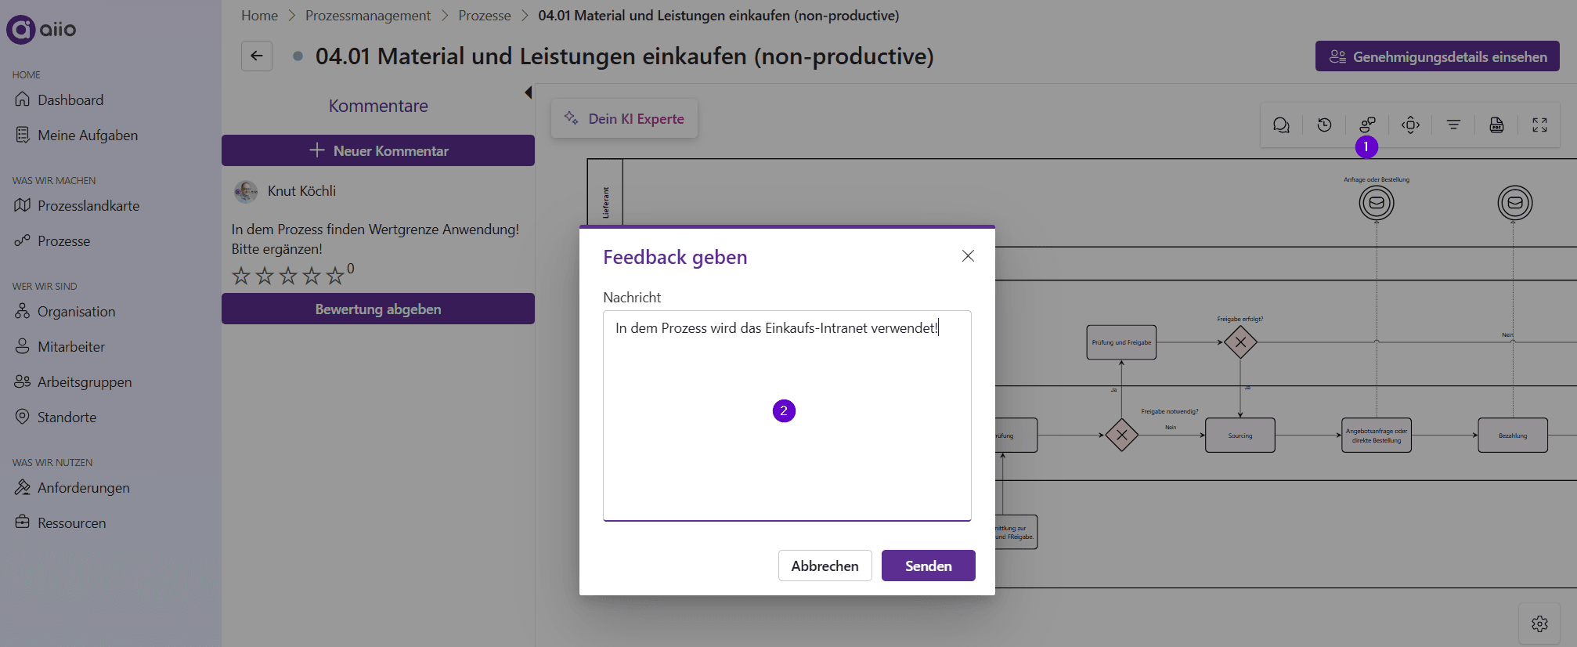Click the aiio logo
The image size is (1577, 647).
tap(41, 29)
